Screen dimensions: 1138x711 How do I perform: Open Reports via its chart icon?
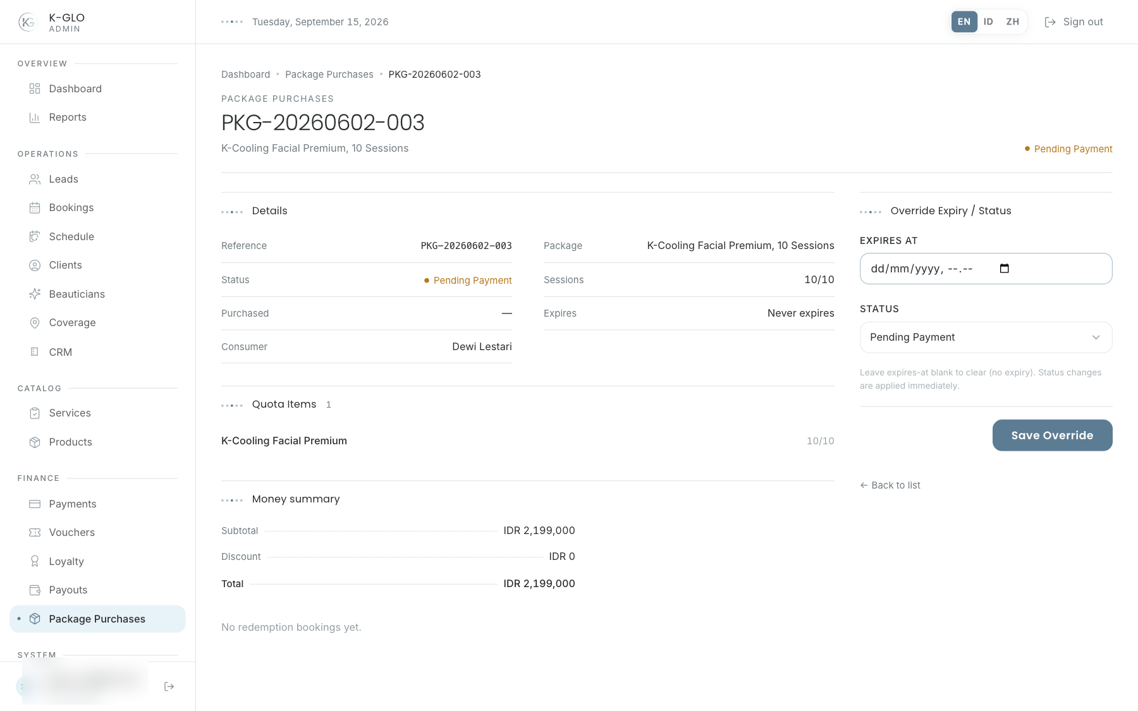tap(35, 118)
